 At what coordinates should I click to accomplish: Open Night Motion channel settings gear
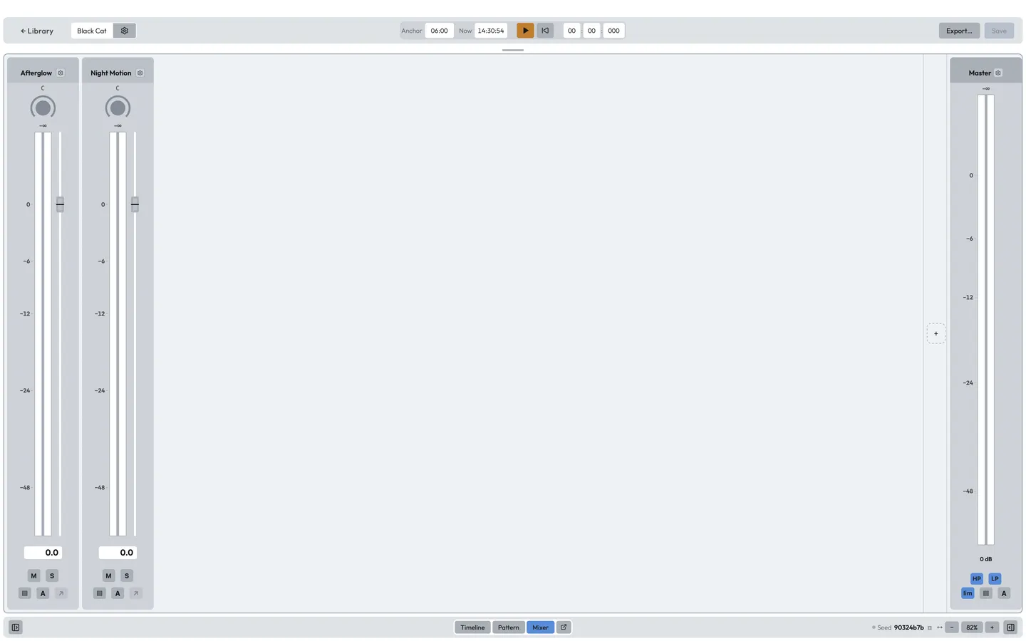coord(140,73)
